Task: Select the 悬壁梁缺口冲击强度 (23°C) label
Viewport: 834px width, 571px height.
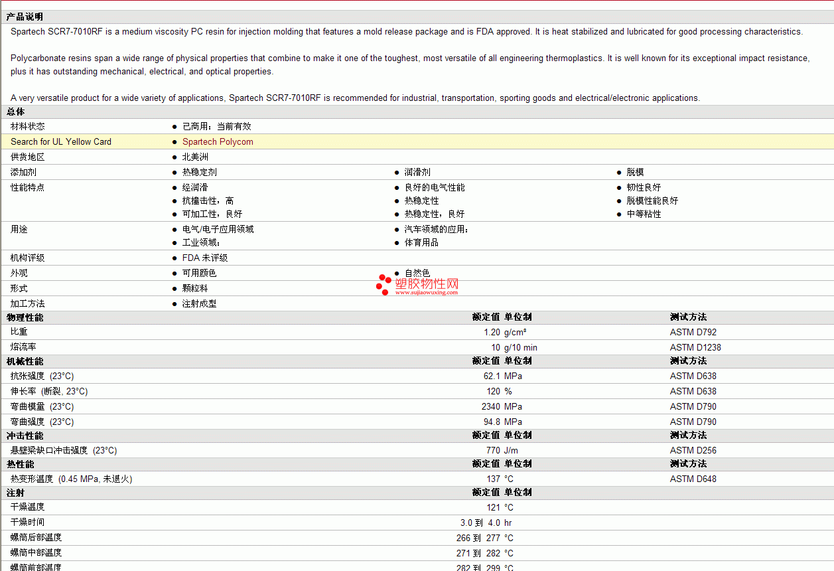Action: pos(64,450)
